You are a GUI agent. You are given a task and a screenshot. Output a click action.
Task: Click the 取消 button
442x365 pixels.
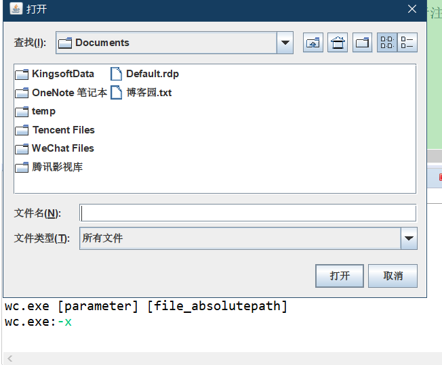[x=393, y=276]
